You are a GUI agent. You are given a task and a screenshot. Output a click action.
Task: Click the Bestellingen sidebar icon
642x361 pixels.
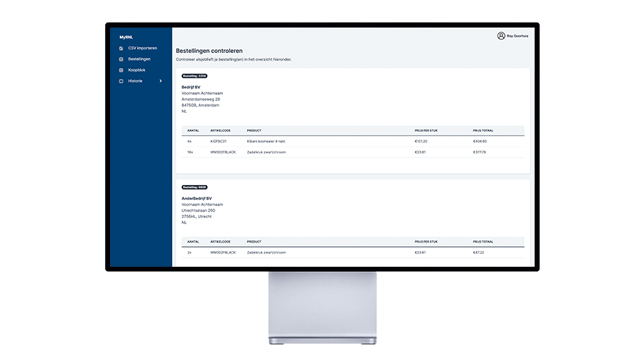pos(121,59)
